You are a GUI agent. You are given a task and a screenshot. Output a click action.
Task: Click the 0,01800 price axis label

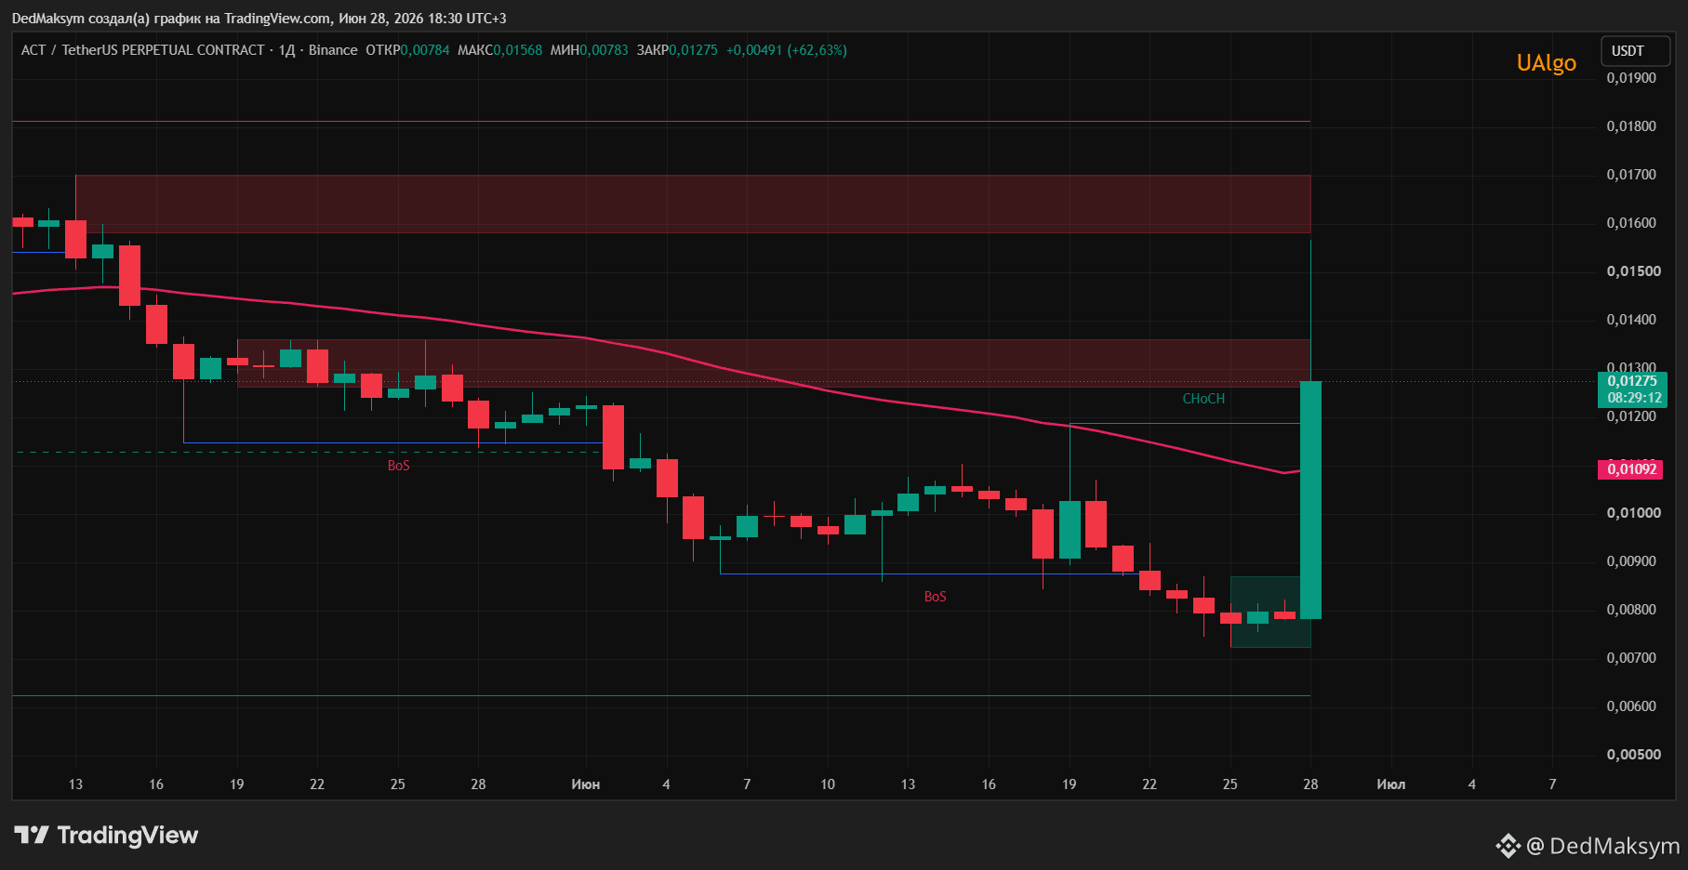pyautogui.click(x=1631, y=126)
